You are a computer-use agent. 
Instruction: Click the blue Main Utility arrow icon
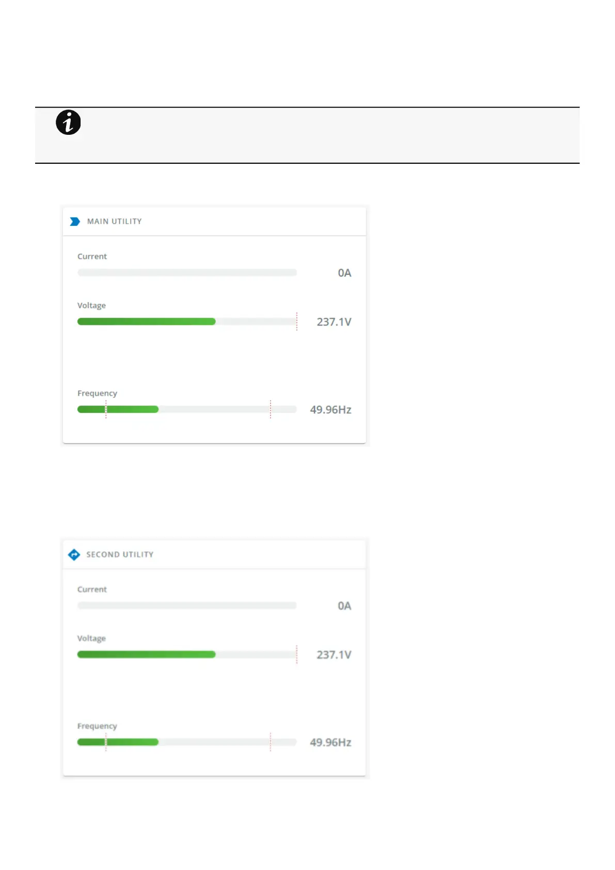pos(75,222)
